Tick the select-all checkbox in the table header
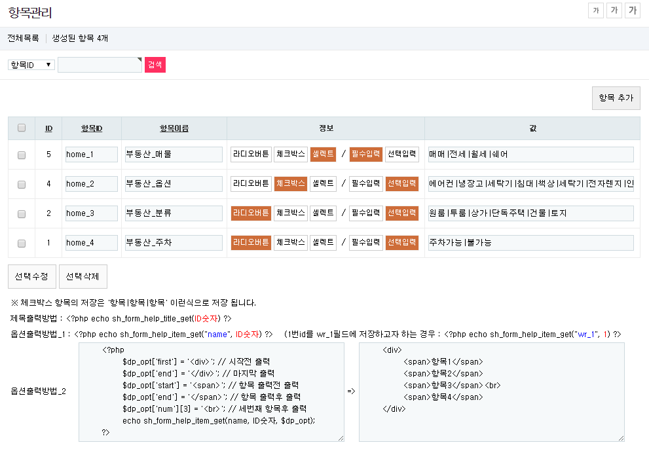Viewport: 649px width, 453px height. coord(22,128)
